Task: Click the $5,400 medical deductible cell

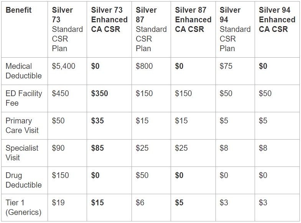Action: [x=64, y=66]
